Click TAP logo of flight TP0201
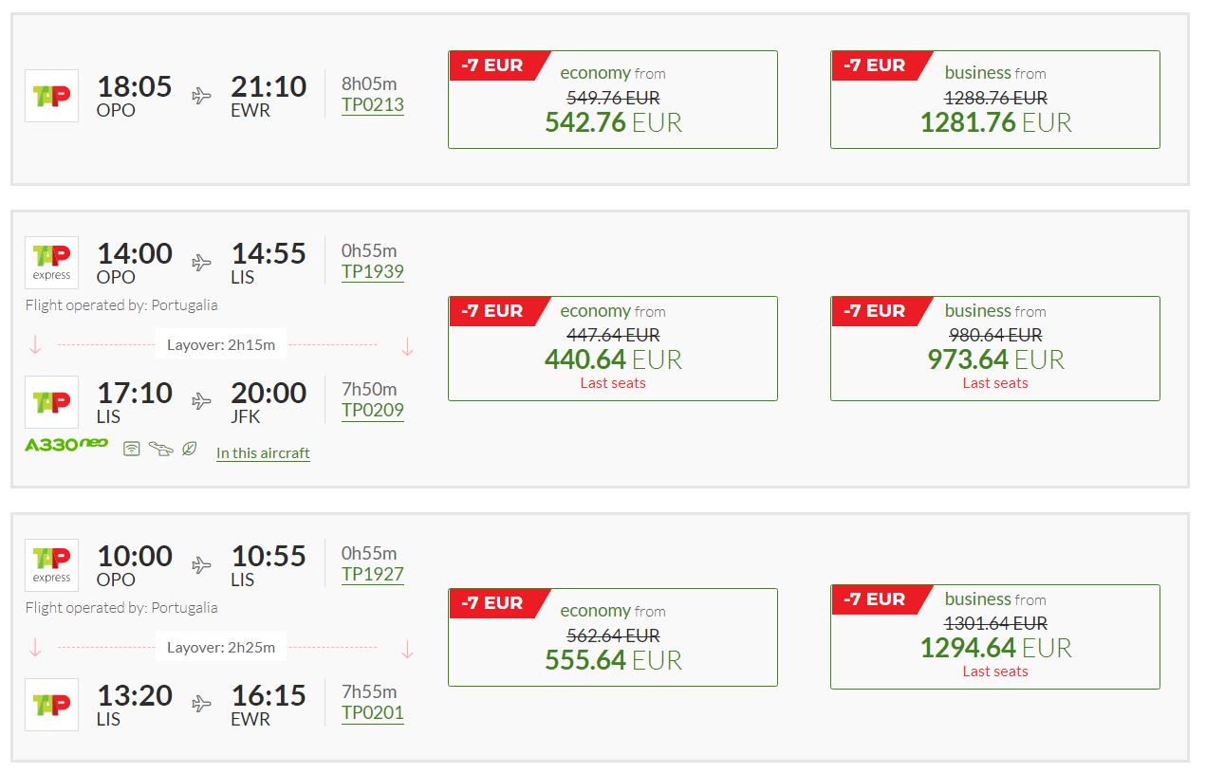 pos(51,705)
